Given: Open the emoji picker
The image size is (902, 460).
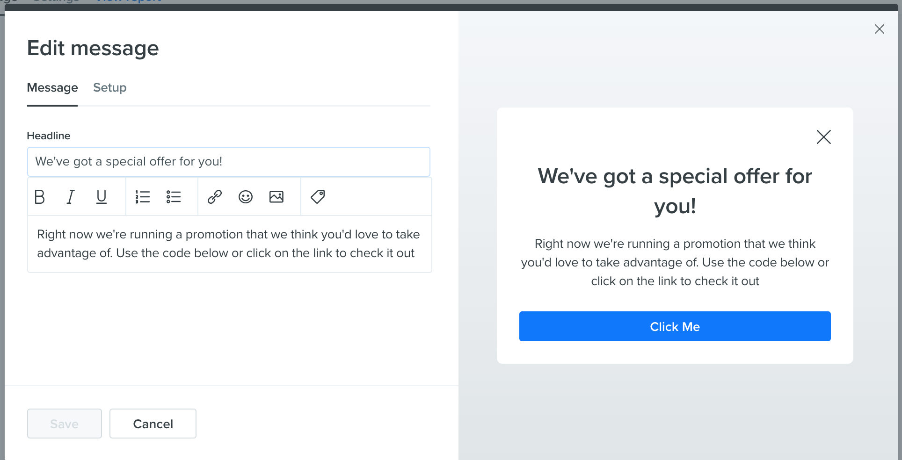Looking at the screenshot, I should click(x=246, y=197).
